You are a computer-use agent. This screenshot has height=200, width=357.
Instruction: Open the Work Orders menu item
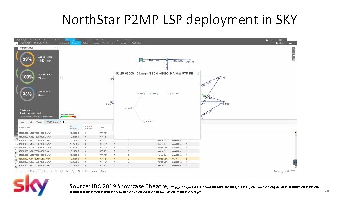tap(108, 43)
